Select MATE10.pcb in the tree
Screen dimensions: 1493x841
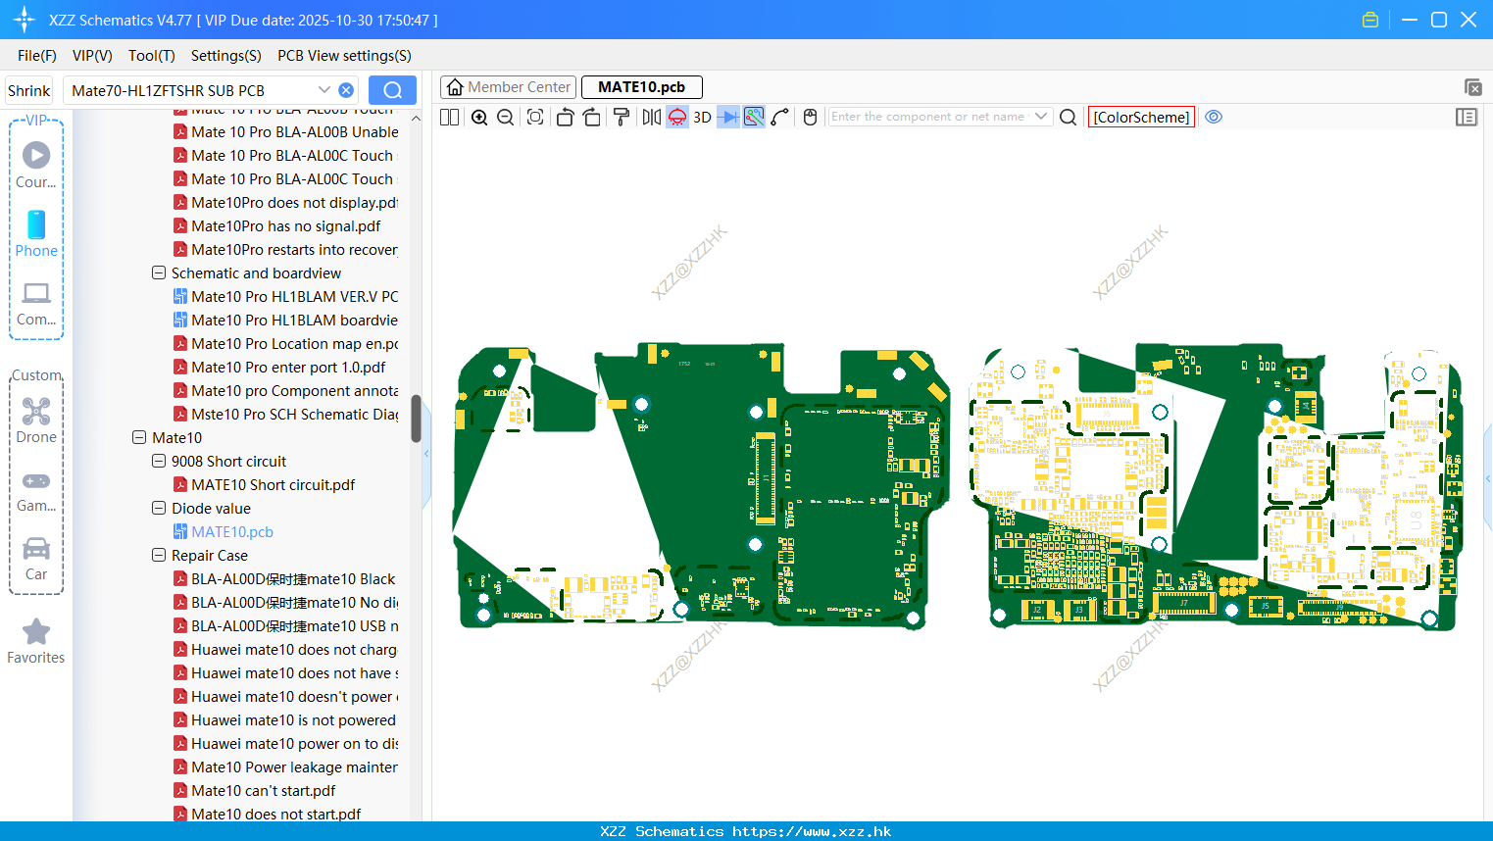coord(232,531)
